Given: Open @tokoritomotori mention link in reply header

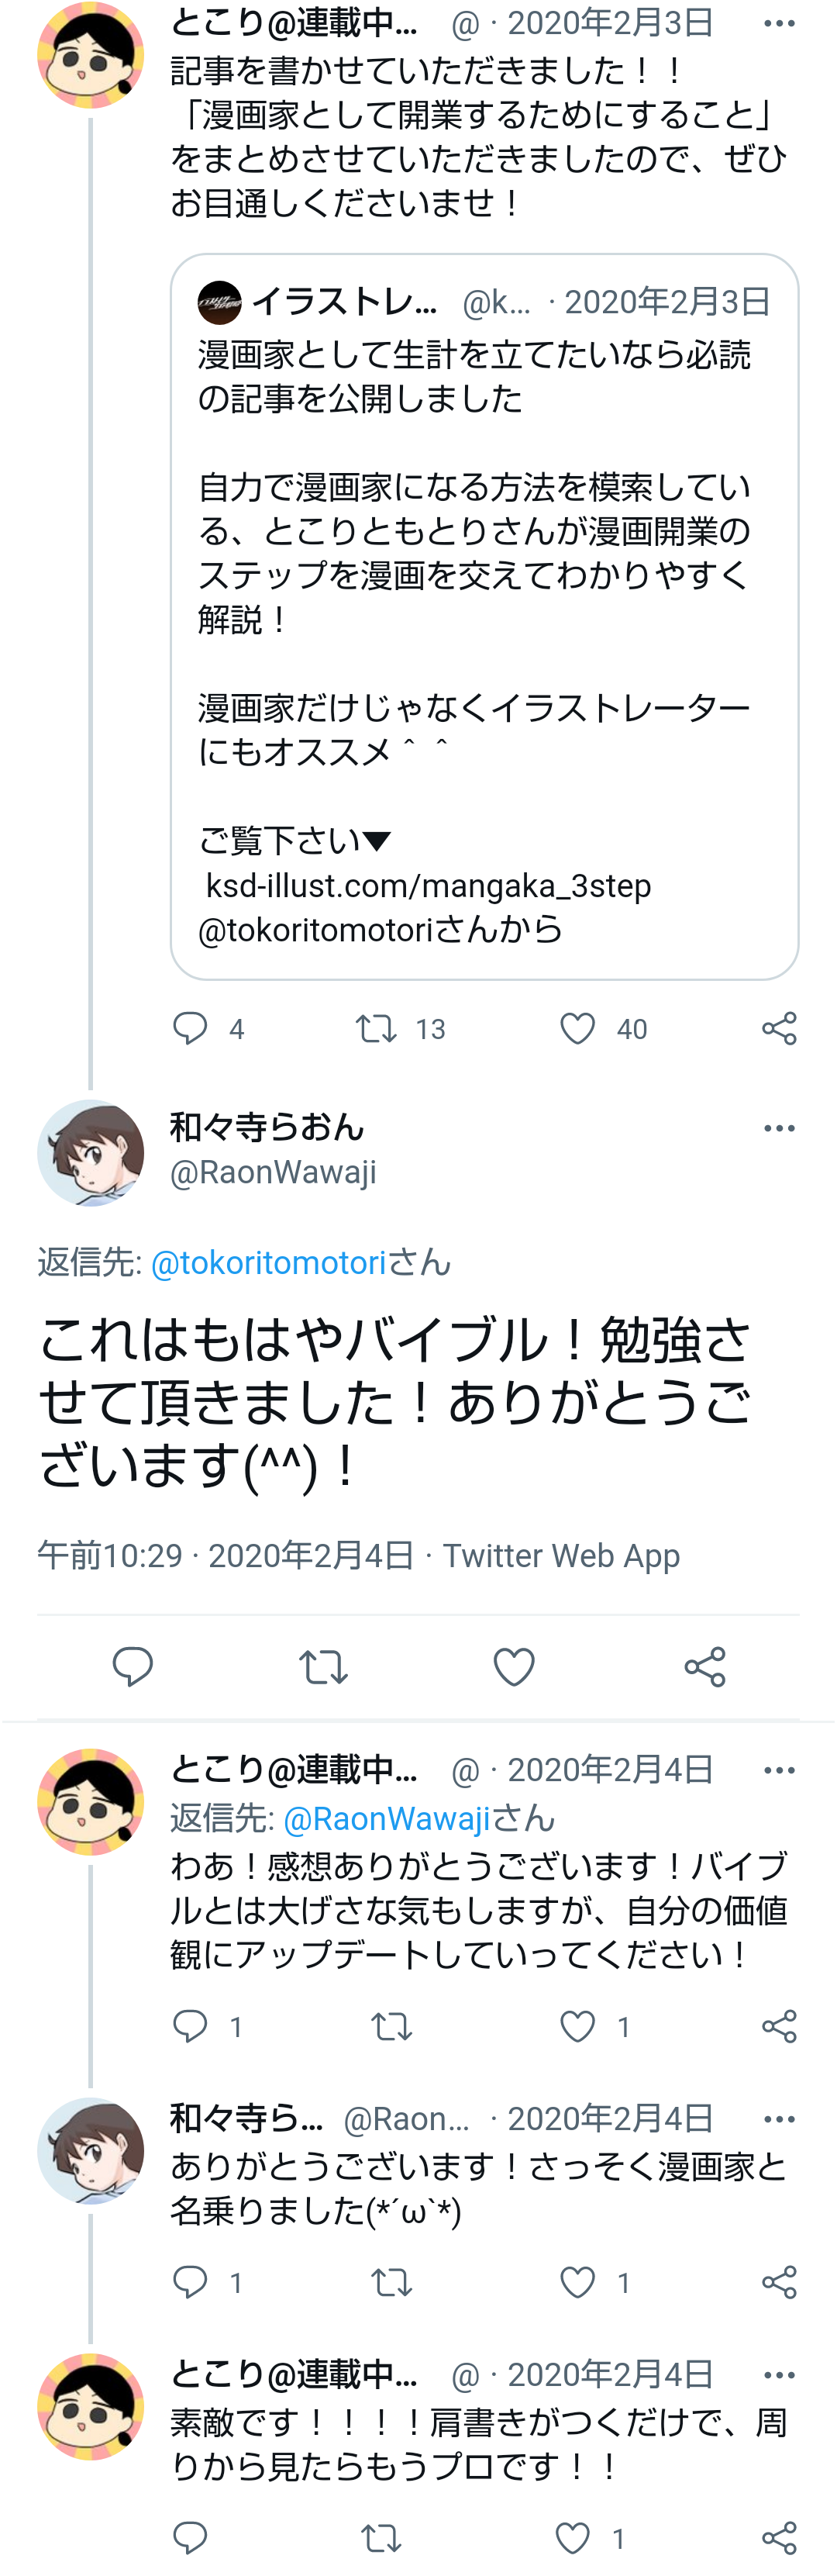Looking at the screenshot, I should pos(268,1263).
